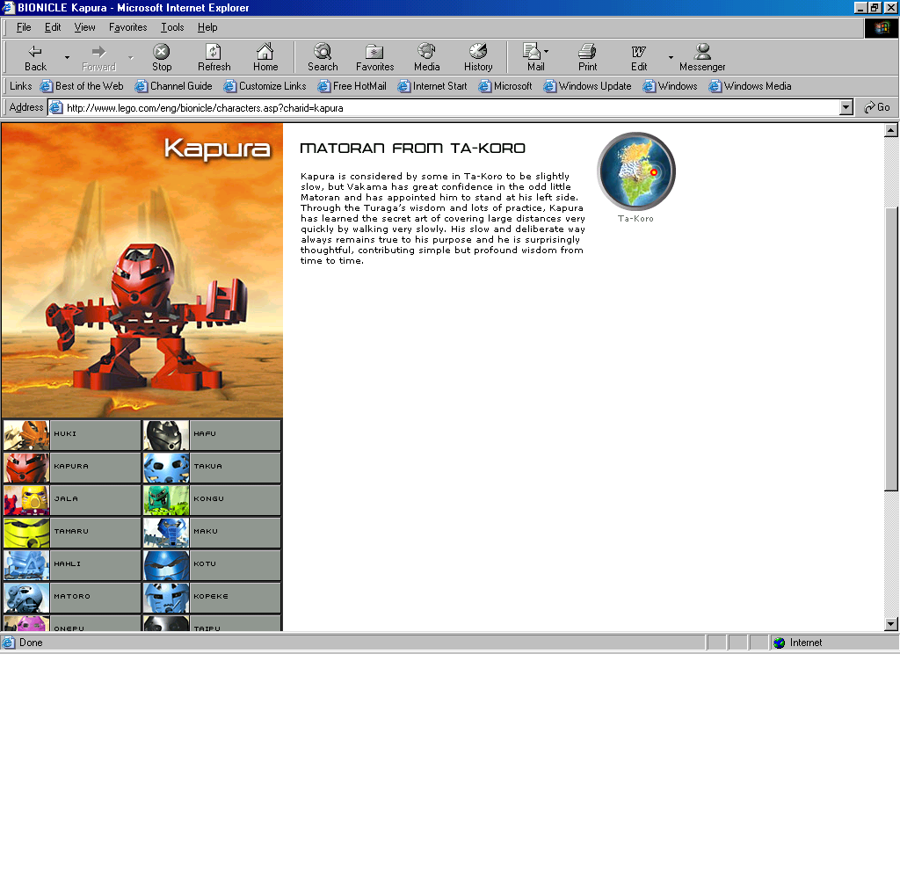Click the Go button
The image size is (900, 879).
pos(877,107)
